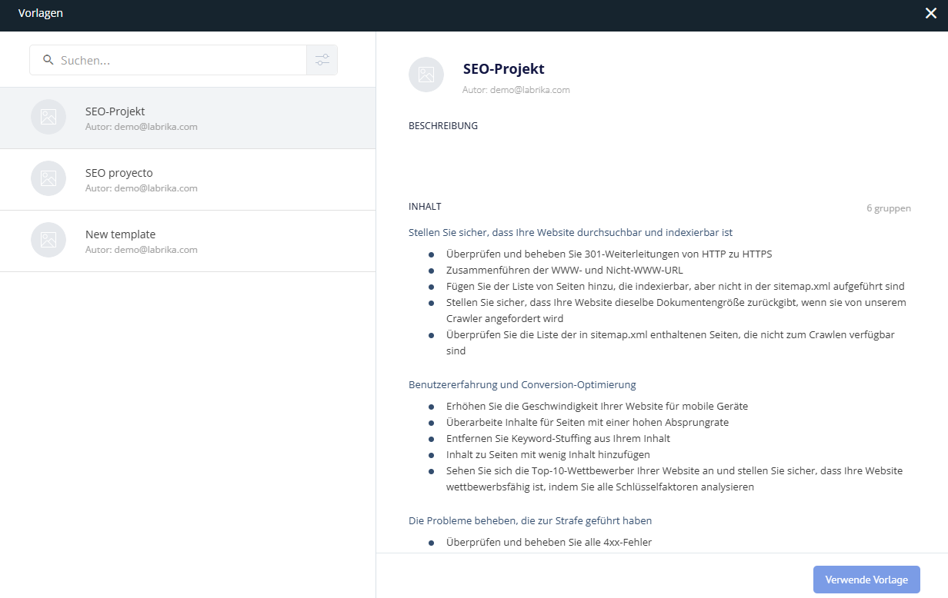Click item 'Überprüfen Sie die Liste der in sitemap.xml'

[670, 343]
